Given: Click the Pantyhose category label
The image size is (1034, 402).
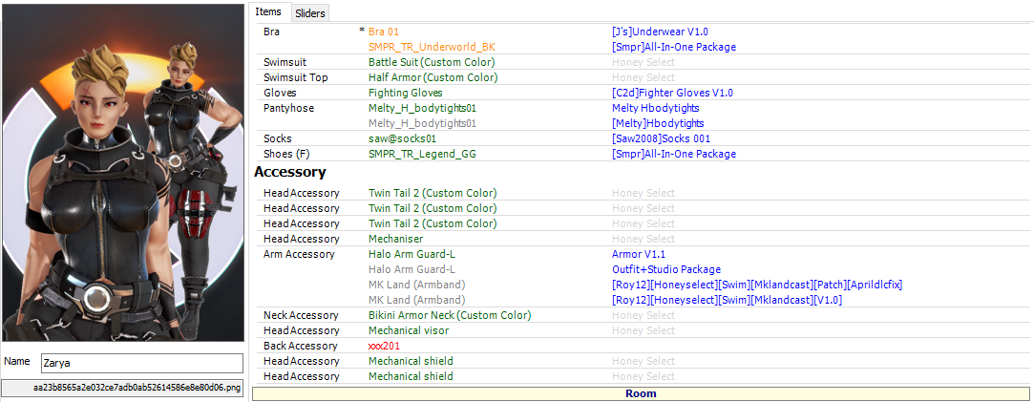Looking at the screenshot, I should [288, 108].
